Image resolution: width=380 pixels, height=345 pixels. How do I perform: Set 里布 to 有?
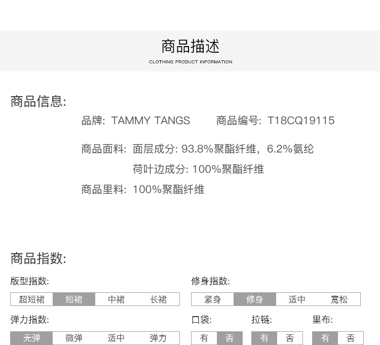tap(325, 338)
